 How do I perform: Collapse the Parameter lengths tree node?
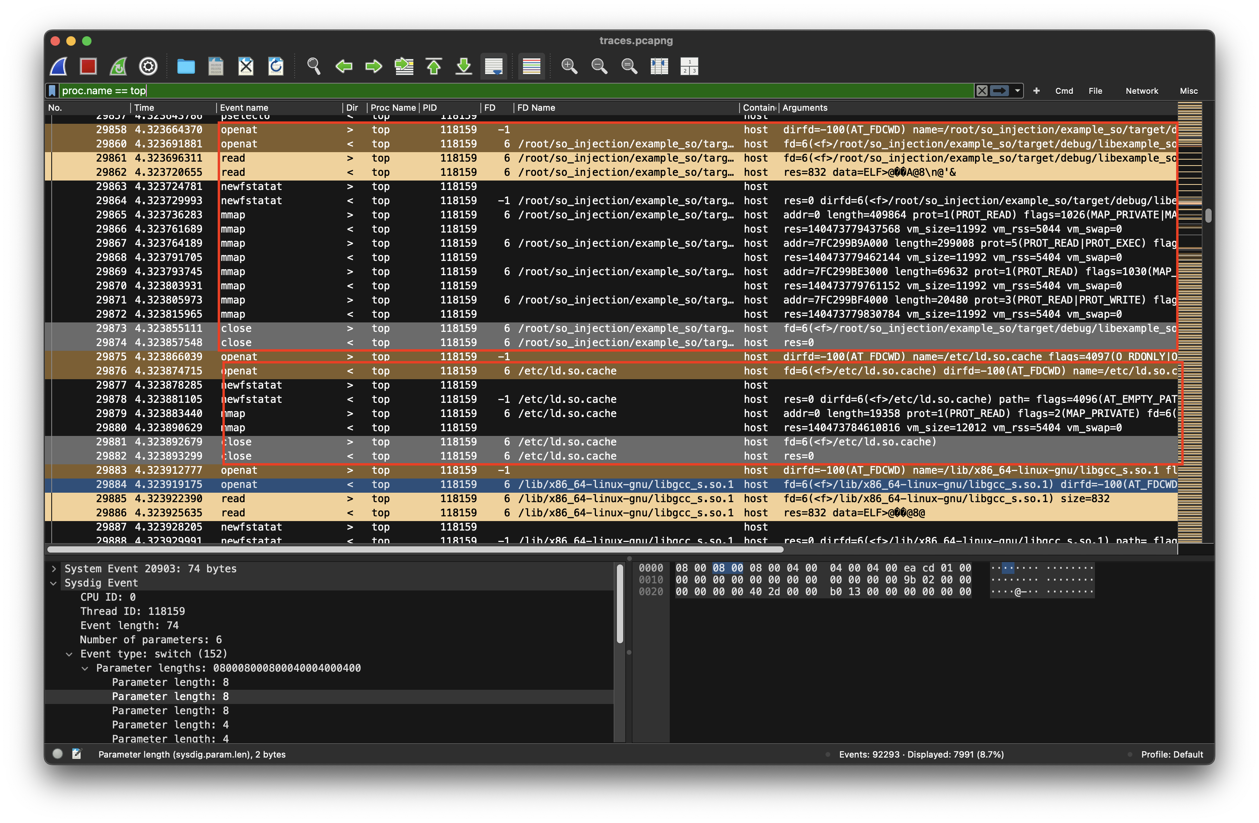click(x=85, y=668)
